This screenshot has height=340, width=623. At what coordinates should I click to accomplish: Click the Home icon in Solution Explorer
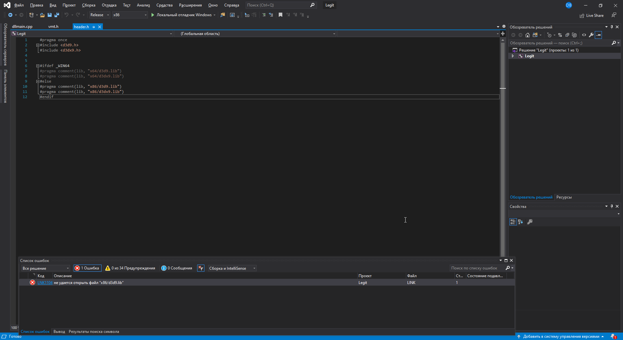[528, 35]
